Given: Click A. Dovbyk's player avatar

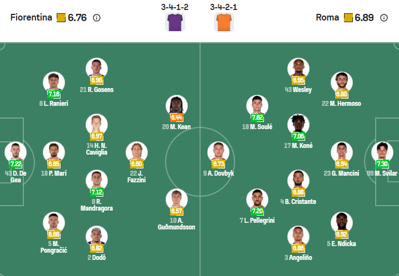Looking at the screenshot, I should [218, 152].
